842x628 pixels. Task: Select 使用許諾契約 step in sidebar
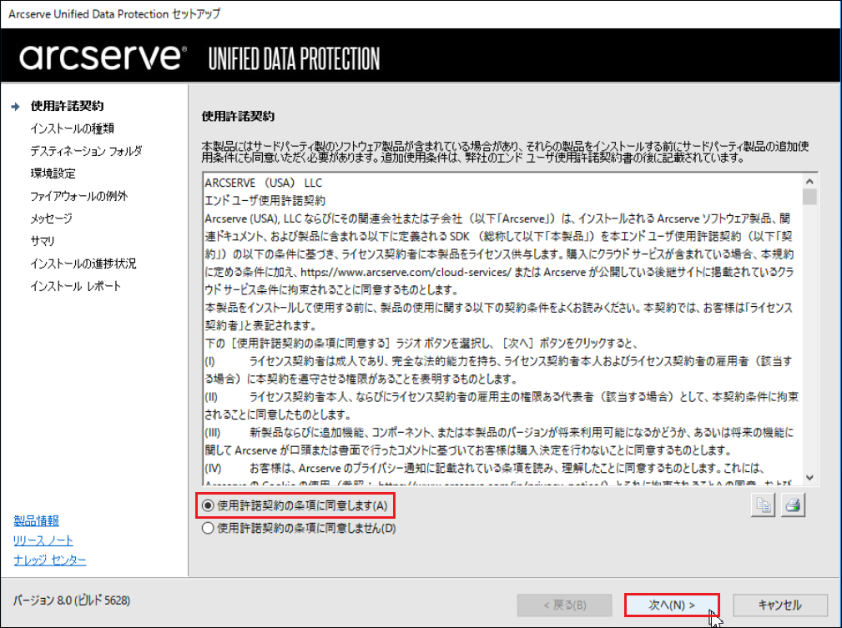coord(67,106)
